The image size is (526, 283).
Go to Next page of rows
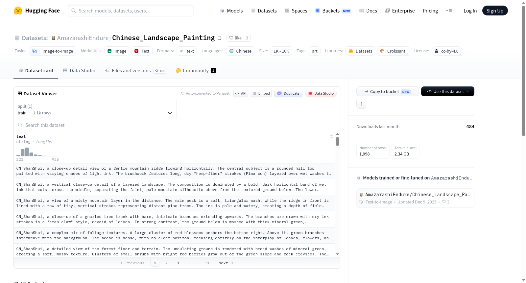(226, 263)
